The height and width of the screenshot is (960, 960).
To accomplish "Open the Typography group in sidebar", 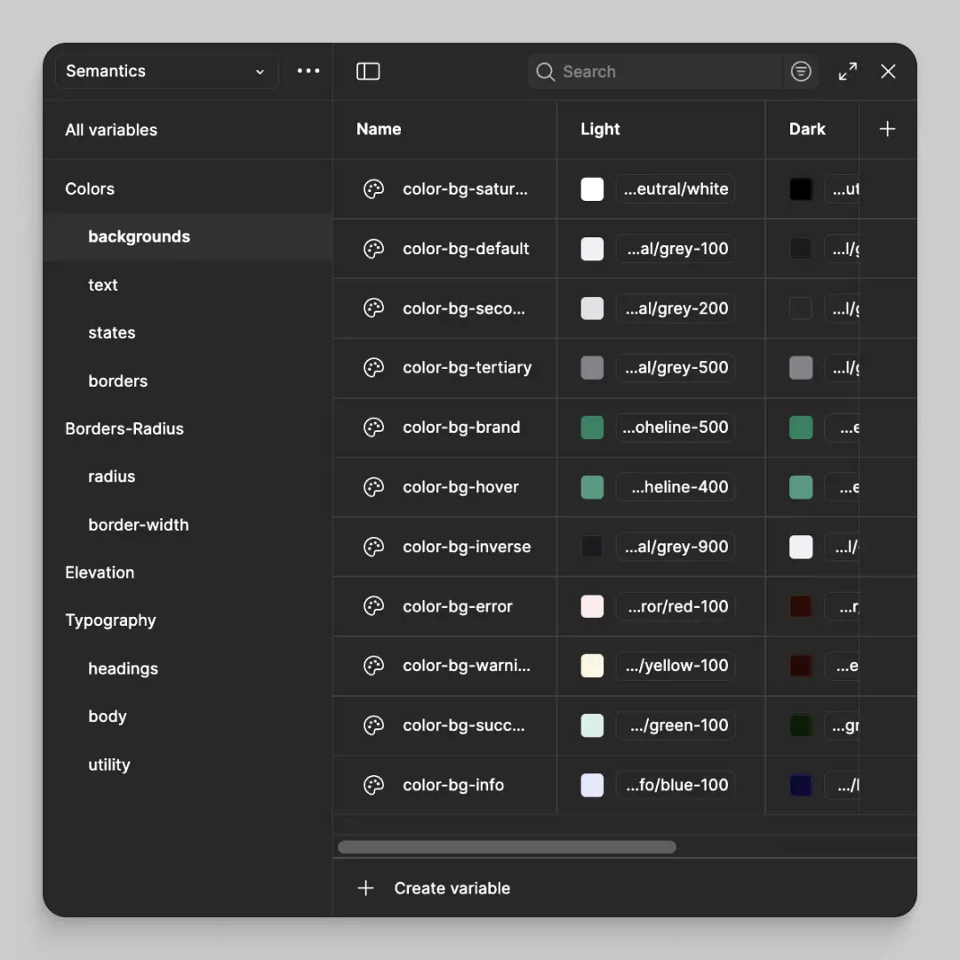I will coord(110,620).
